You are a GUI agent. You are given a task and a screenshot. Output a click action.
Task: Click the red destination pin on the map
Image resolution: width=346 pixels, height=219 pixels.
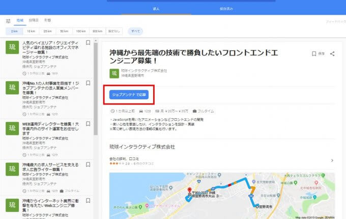[189, 190]
